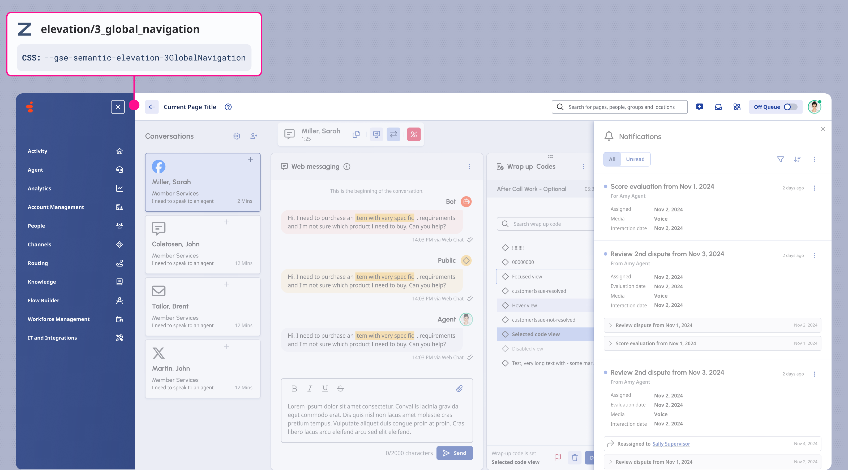Click the transfer arrows icon for Miller, Sarah
Screen dimensions: 848x470
coord(393,134)
